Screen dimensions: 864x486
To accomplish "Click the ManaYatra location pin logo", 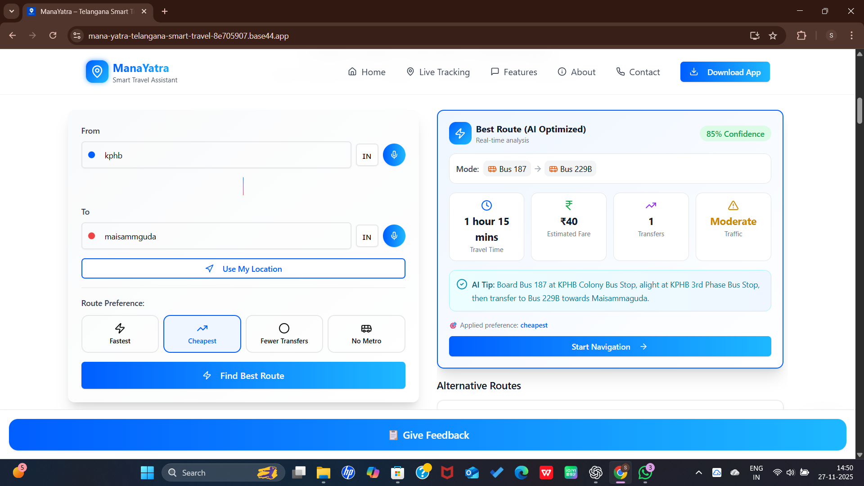I will coord(97,71).
